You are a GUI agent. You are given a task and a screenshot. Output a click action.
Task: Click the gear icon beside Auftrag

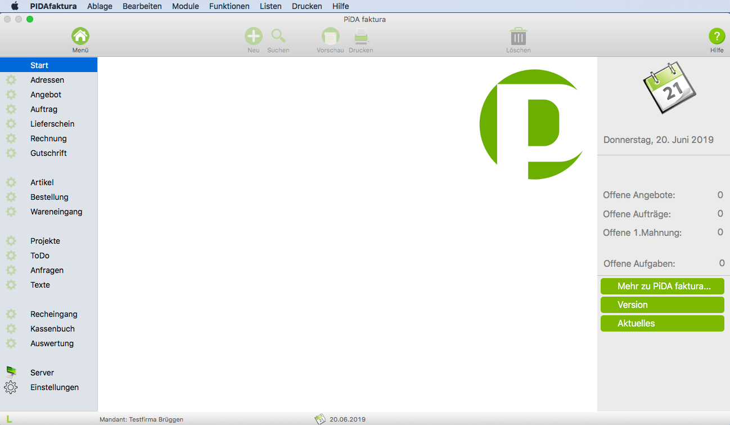(x=11, y=109)
